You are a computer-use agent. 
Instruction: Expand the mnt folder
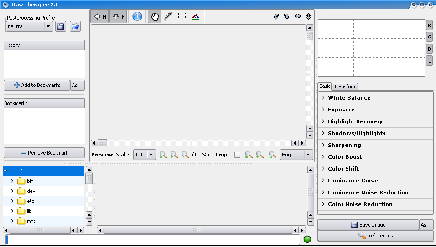pyautogui.click(x=12, y=221)
